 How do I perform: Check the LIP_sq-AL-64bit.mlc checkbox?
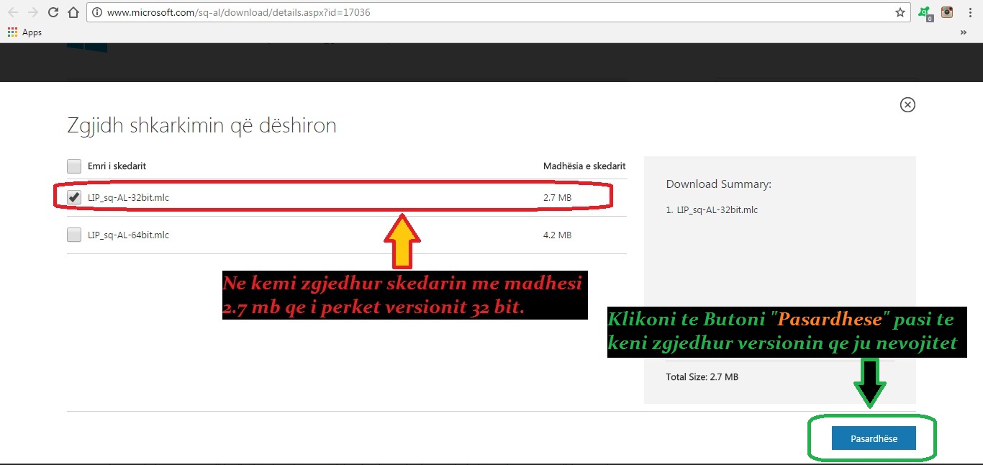point(74,235)
